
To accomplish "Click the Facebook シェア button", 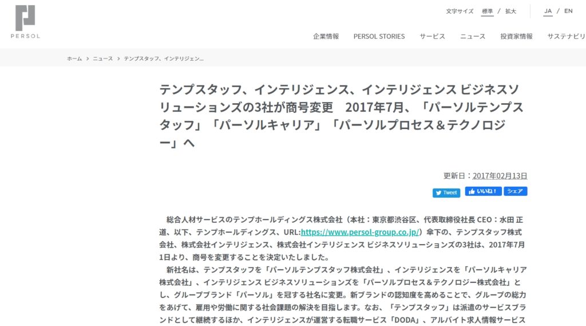I will tap(516, 191).
